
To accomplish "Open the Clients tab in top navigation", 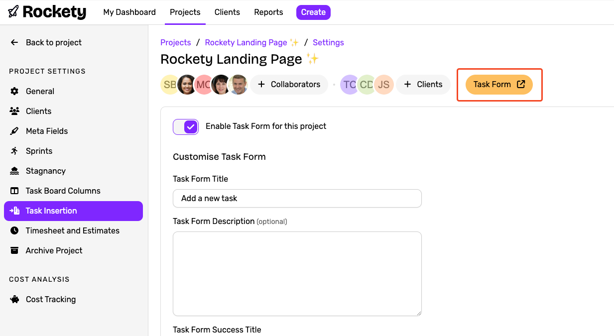I will [227, 12].
